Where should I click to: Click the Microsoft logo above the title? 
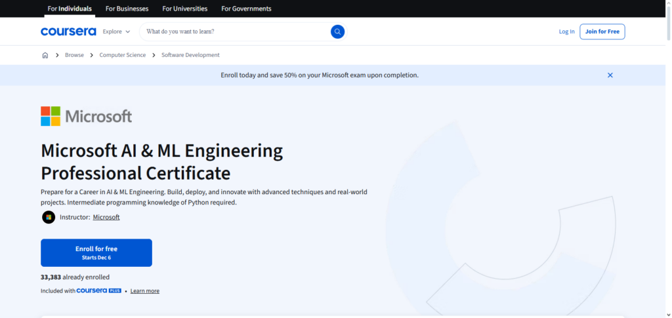[x=86, y=116]
